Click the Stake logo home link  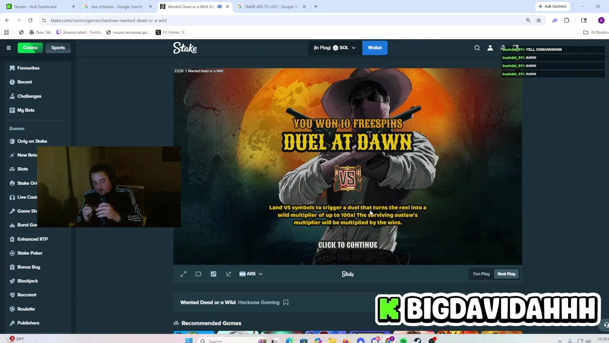pos(185,48)
